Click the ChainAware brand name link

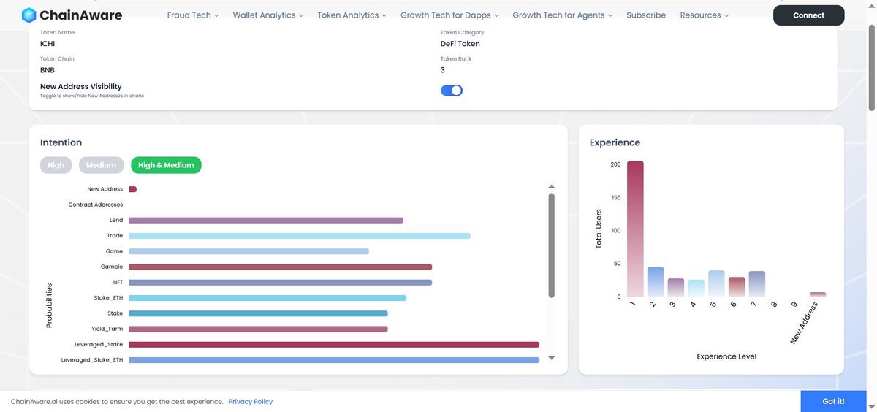pyautogui.click(x=81, y=15)
